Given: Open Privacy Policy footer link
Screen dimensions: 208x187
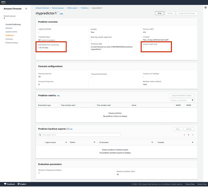Looking at the screenshot, I should coord(190,184).
